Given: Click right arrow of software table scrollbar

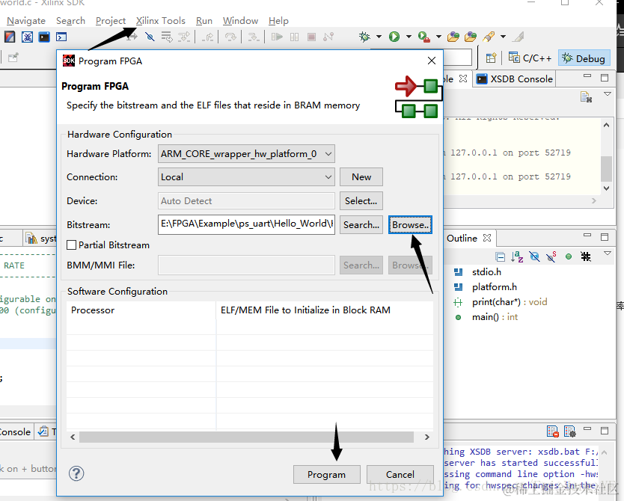Looking at the screenshot, I should (x=427, y=437).
